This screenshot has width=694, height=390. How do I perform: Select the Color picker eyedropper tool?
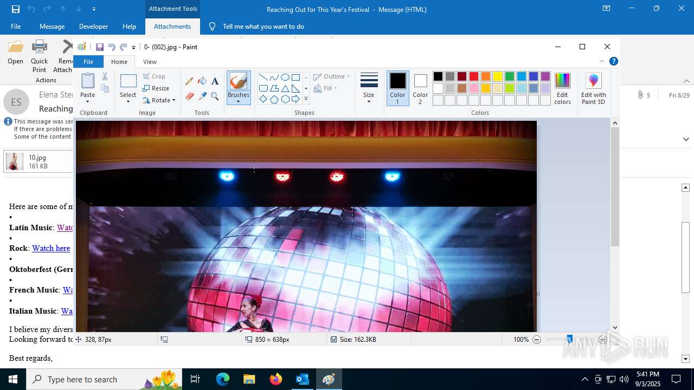(x=202, y=96)
